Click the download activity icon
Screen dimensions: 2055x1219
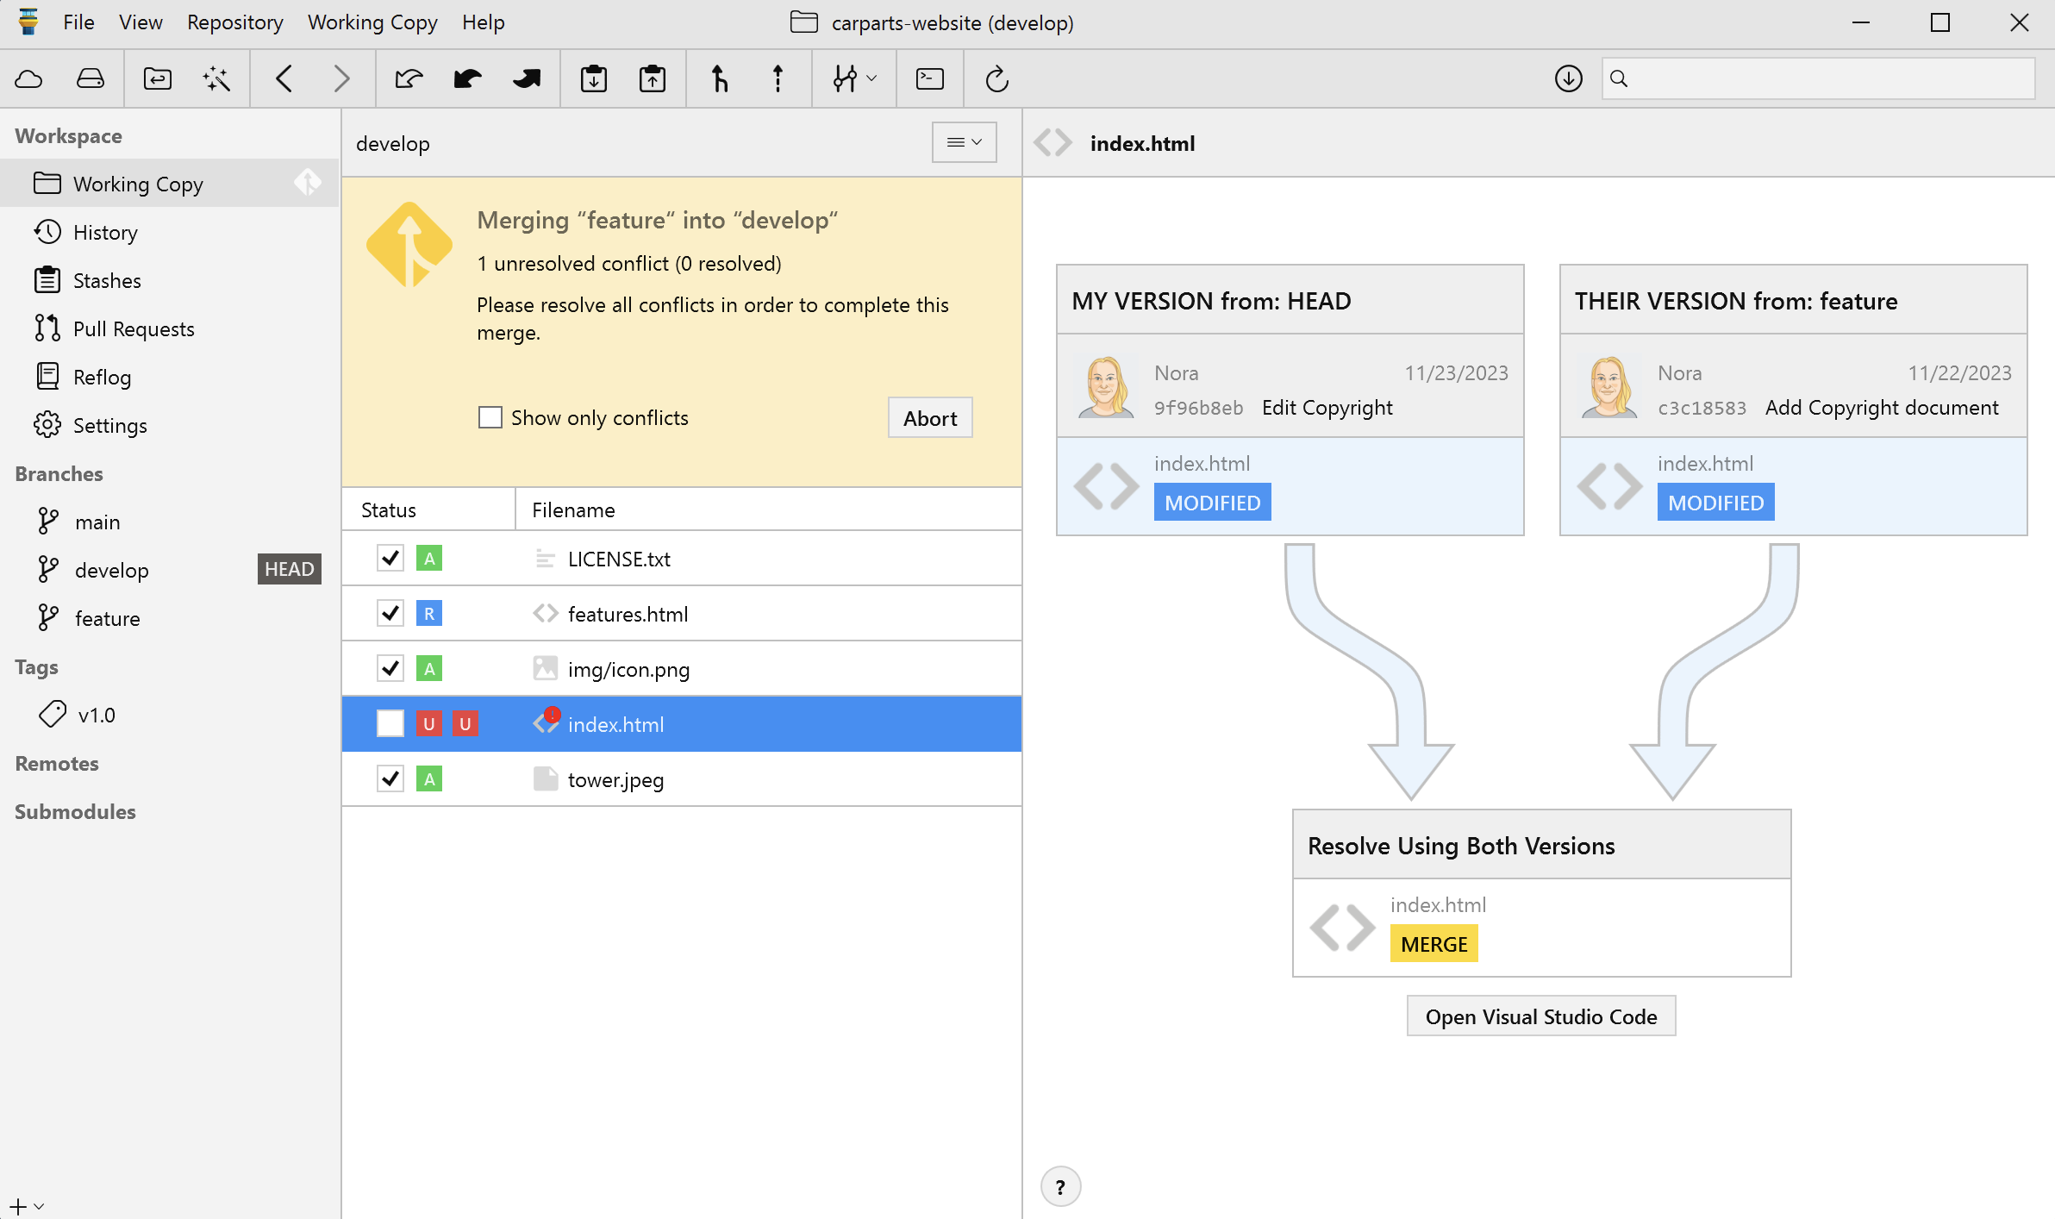(1568, 79)
